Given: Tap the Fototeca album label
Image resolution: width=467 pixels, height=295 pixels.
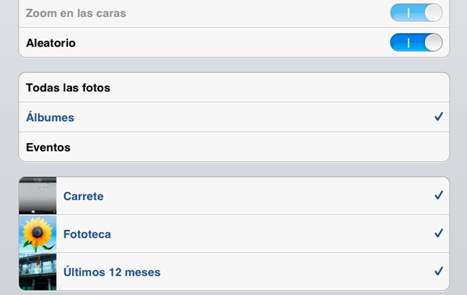Looking at the screenshot, I should tap(87, 234).
